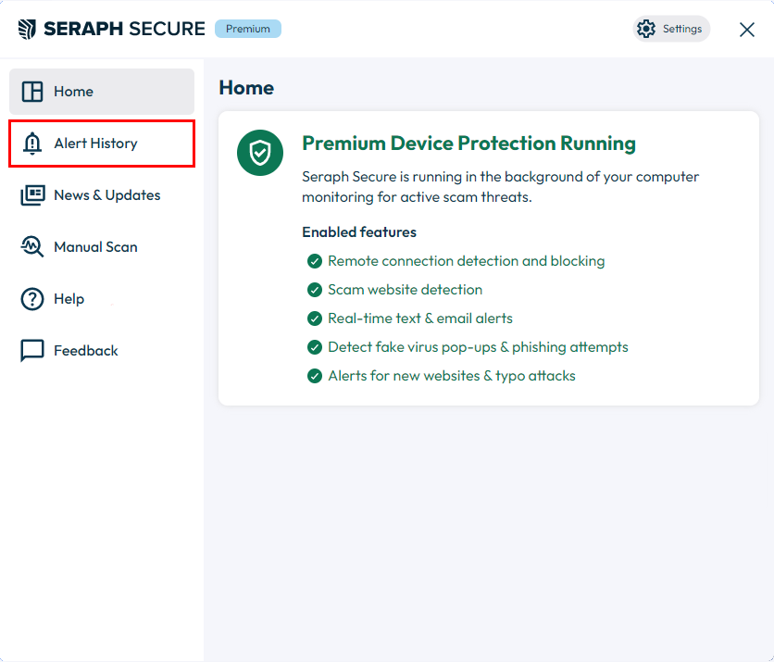The height and width of the screenshot is (662, 774).
Task: Click the Help question mark icon
Action: (32, 299)
